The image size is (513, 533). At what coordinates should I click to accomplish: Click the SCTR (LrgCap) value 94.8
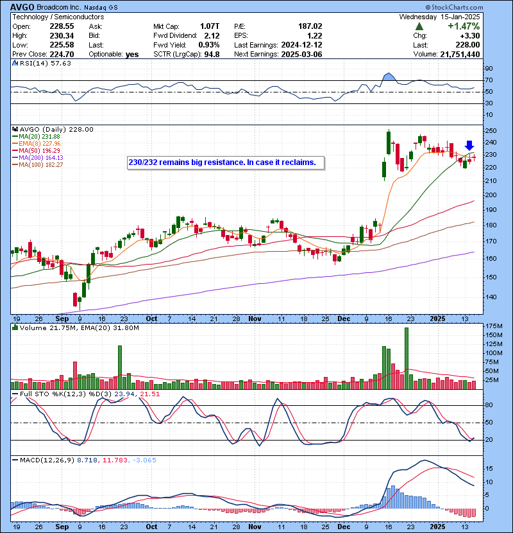(x=212, y=54)
